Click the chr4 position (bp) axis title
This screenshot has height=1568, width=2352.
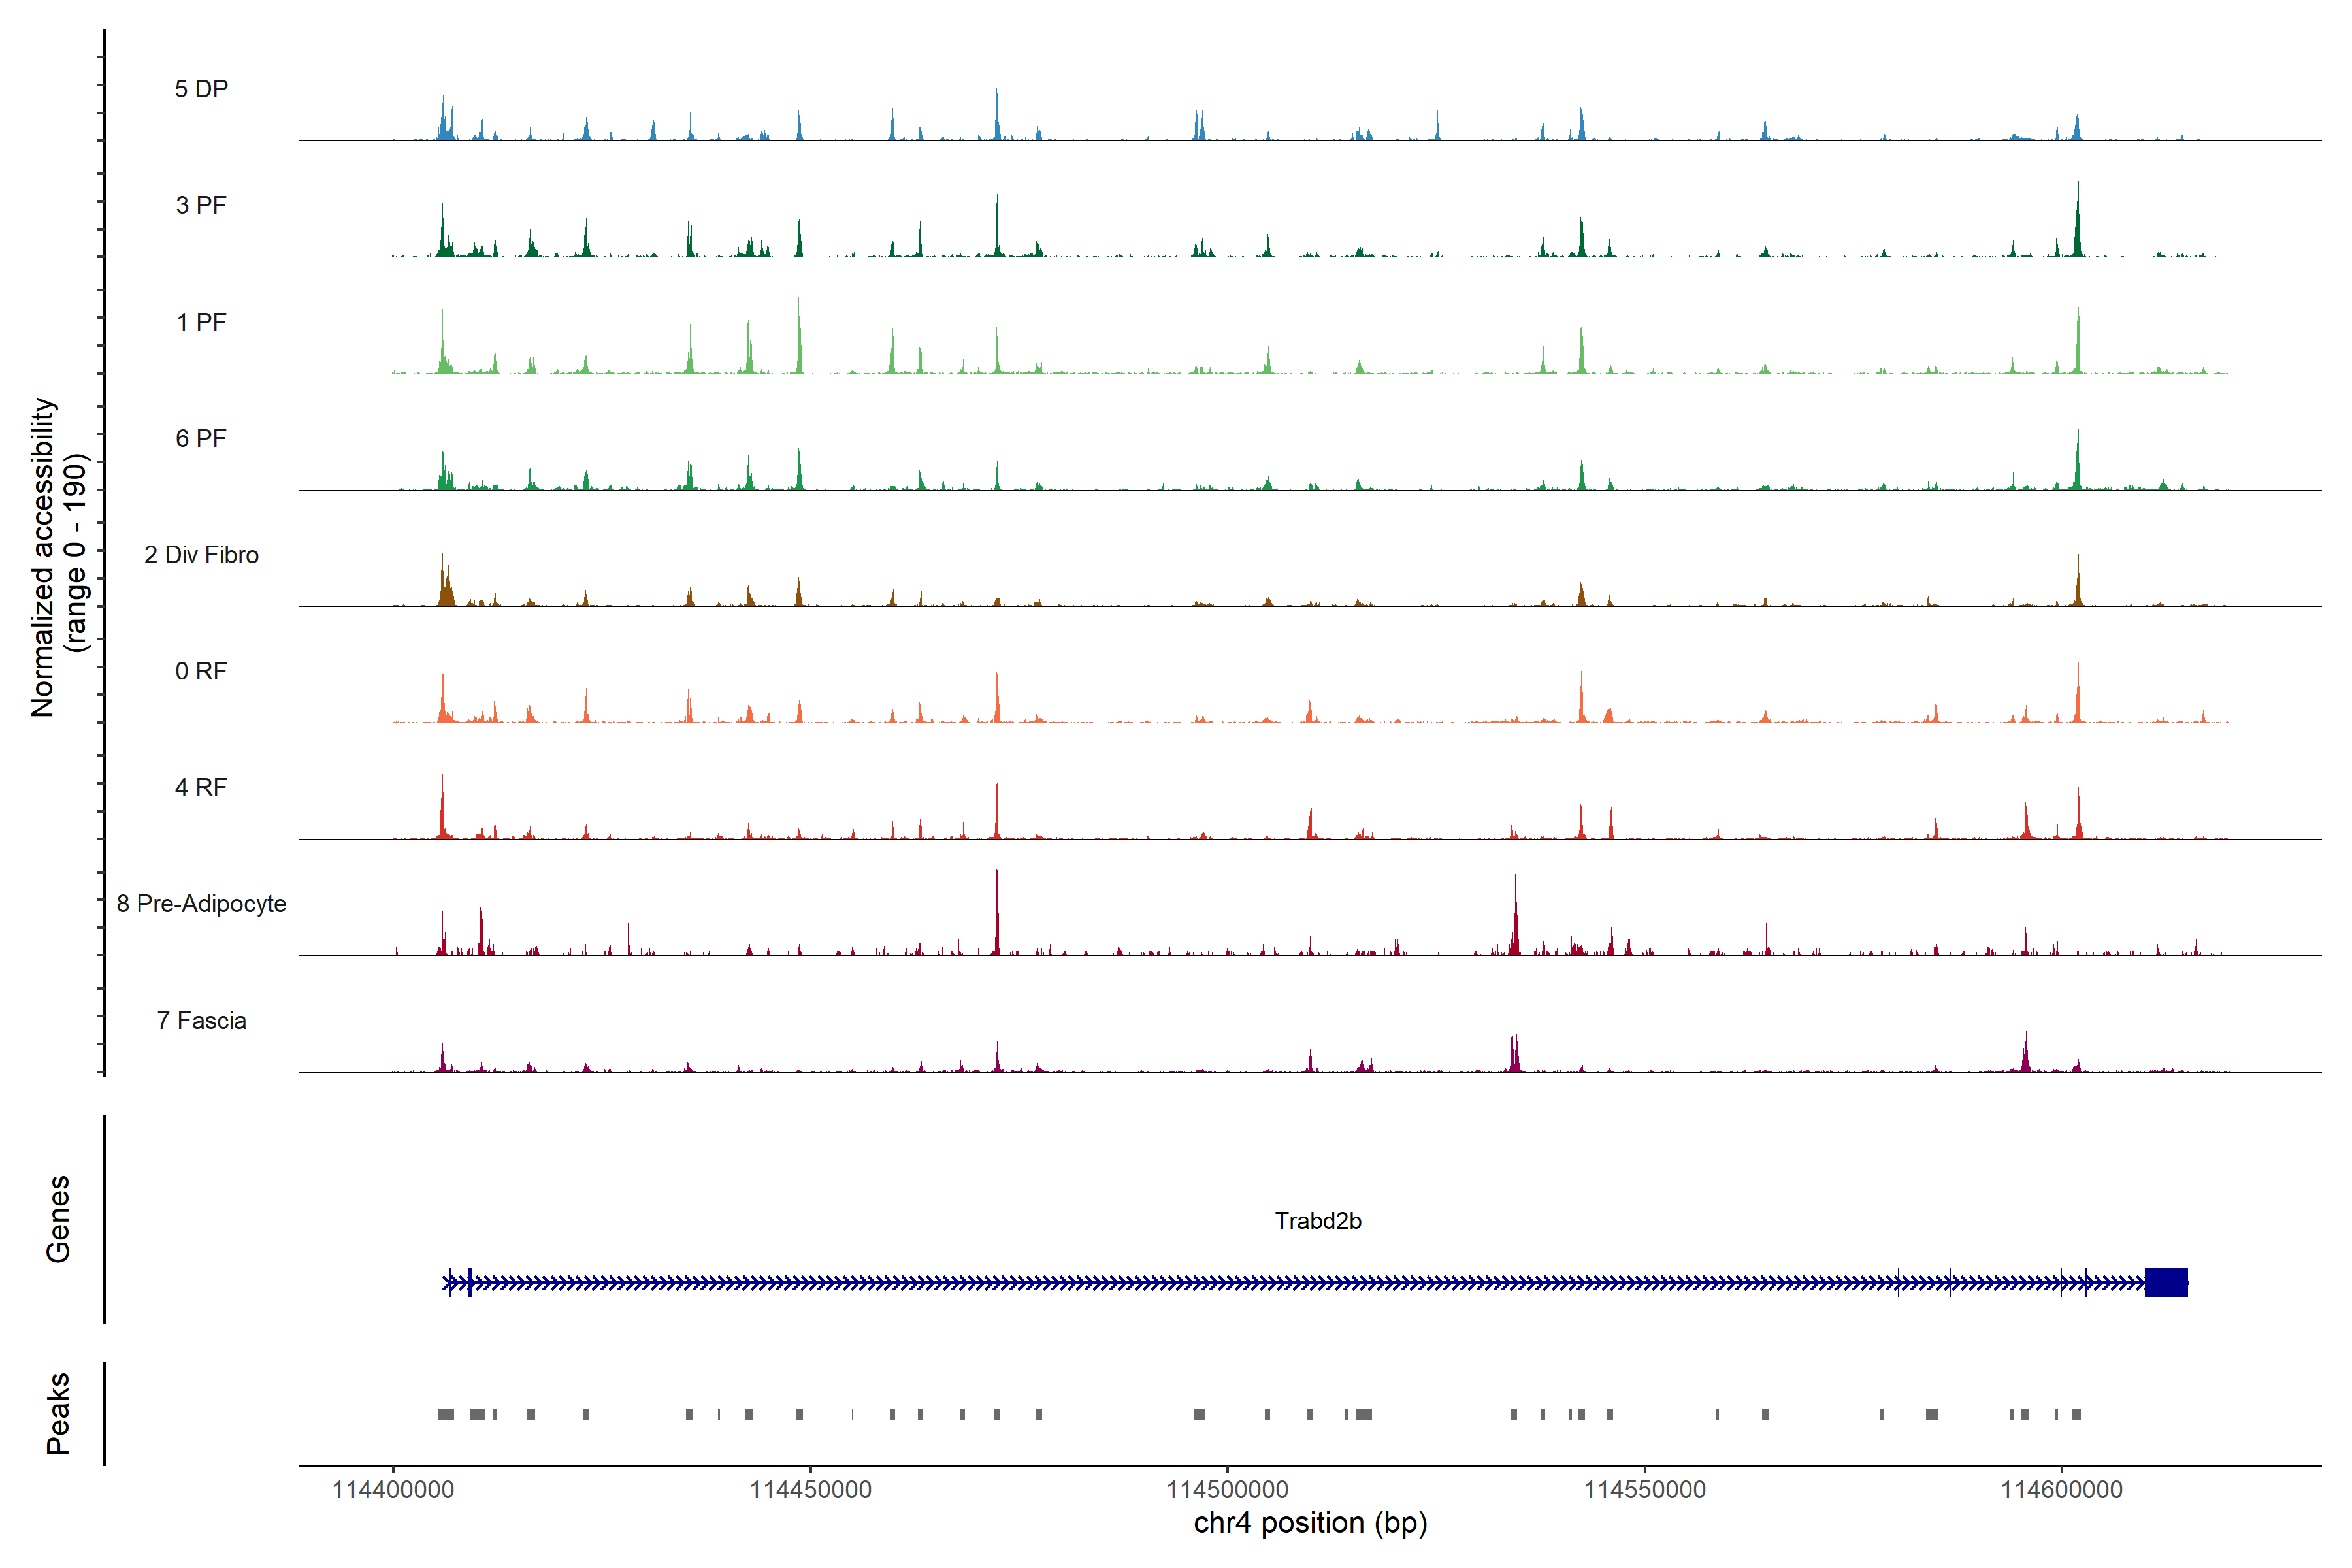[x=1310, y=1523]
